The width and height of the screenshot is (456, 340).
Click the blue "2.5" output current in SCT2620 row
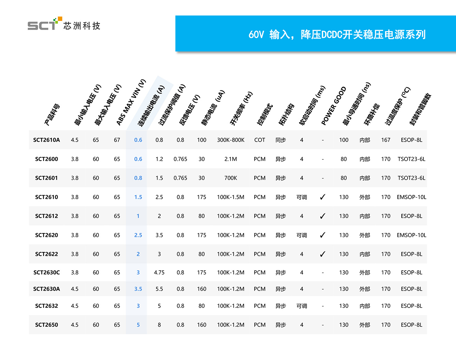click(138, 235)
